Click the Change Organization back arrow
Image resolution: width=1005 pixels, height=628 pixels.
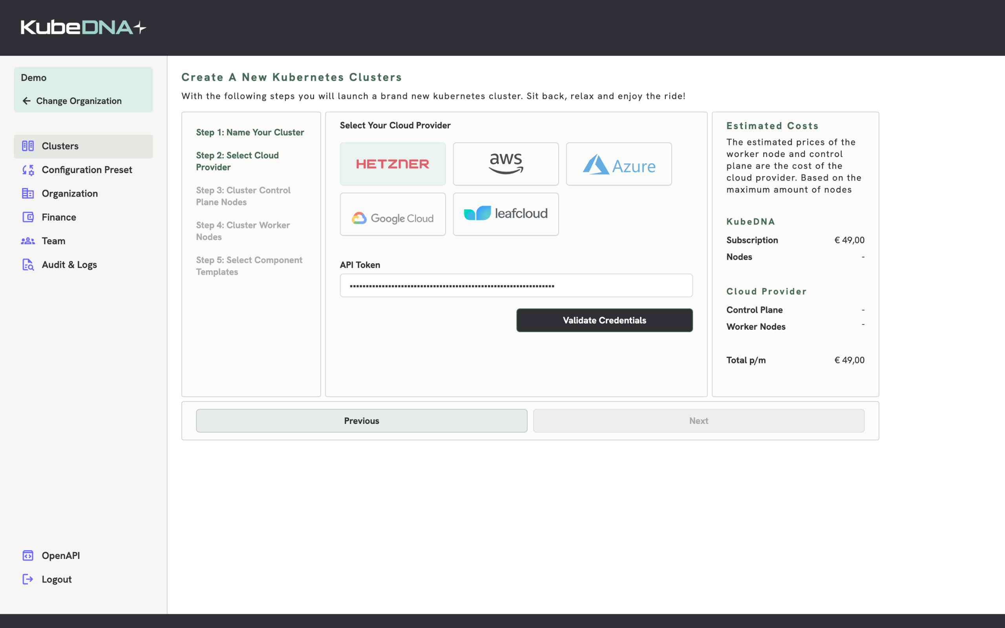[27, 101]
